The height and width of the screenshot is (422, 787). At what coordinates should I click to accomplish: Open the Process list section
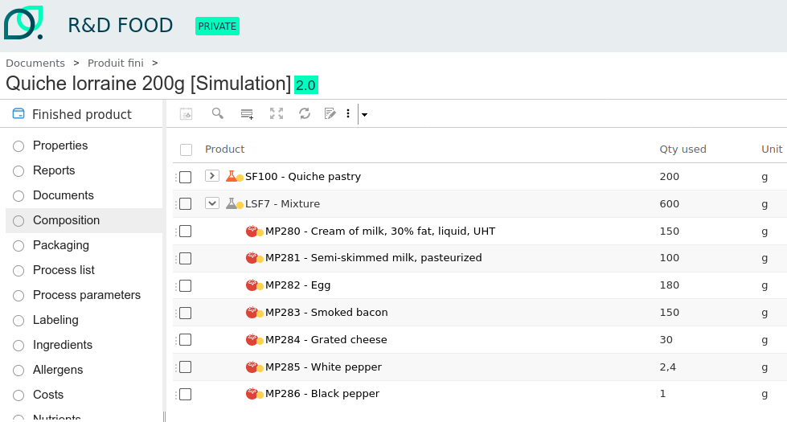[64, 270]
